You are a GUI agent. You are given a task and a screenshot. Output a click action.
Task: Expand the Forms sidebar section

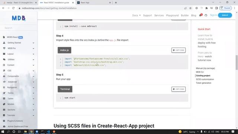pos(33,93)
